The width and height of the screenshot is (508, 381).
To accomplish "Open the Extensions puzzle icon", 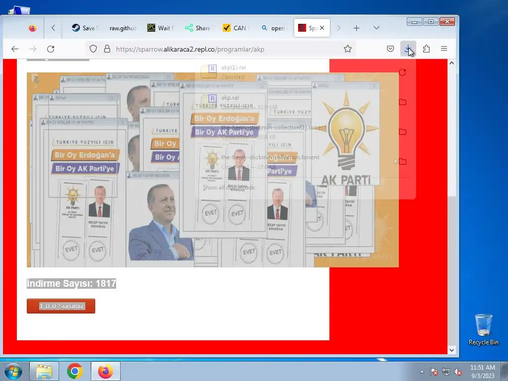I will 426,49.
